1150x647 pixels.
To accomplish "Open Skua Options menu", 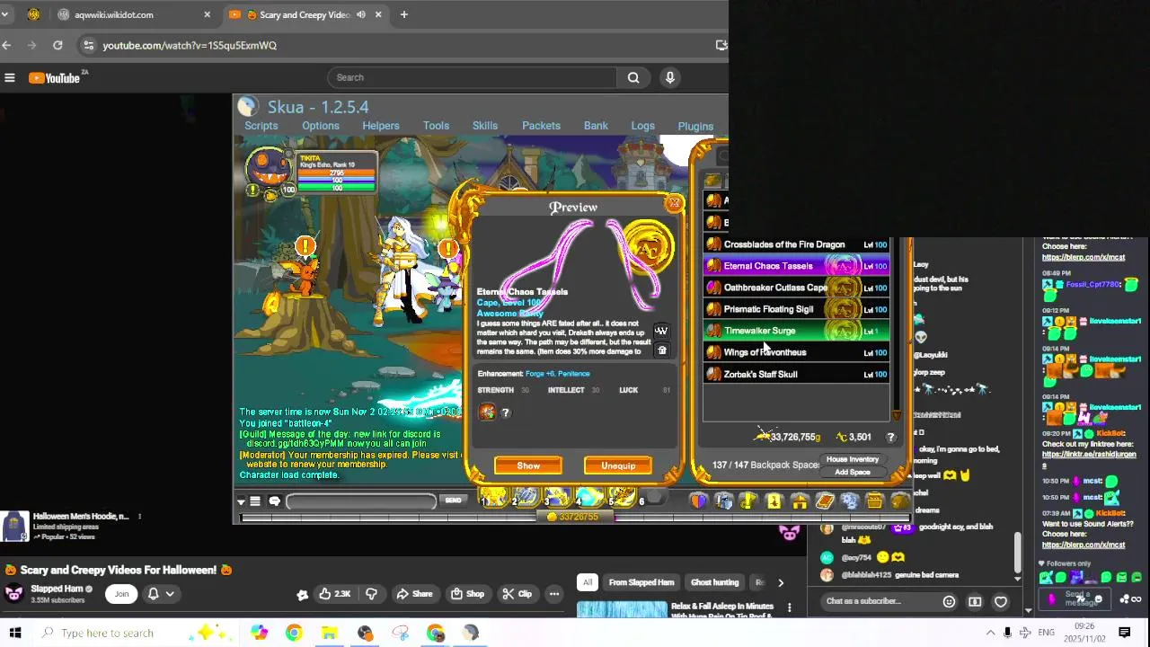I will click(x=321, y=126).
